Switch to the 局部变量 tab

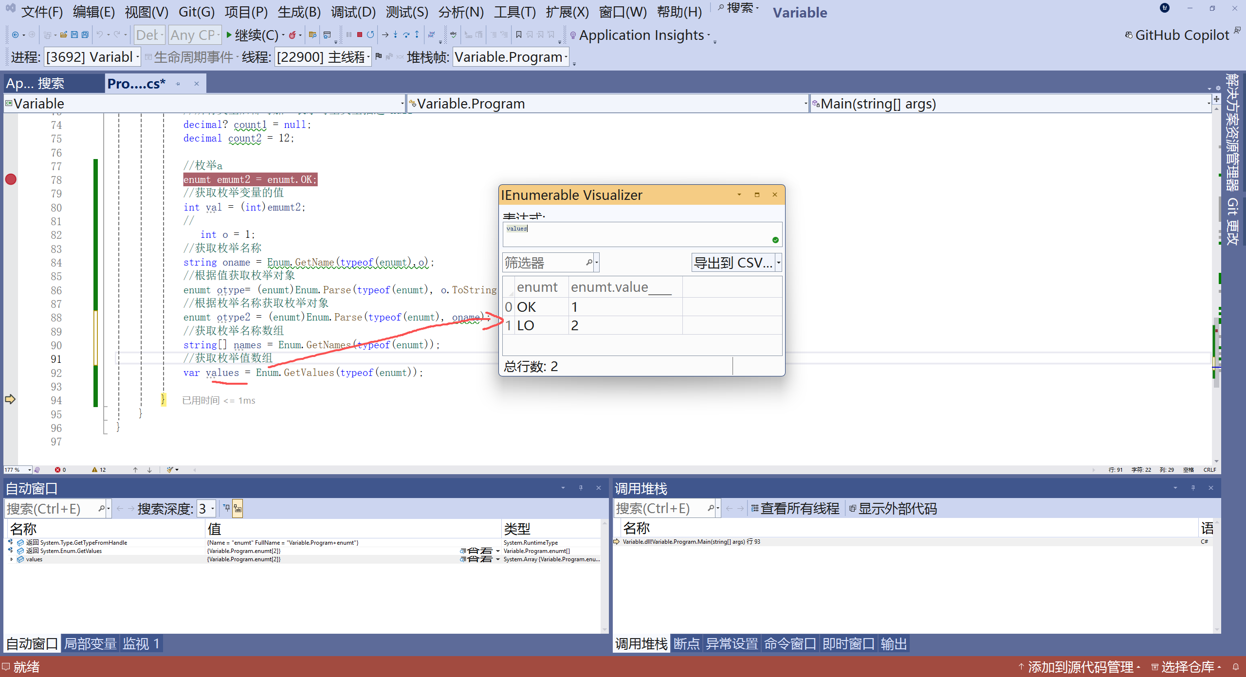(90, 644)
